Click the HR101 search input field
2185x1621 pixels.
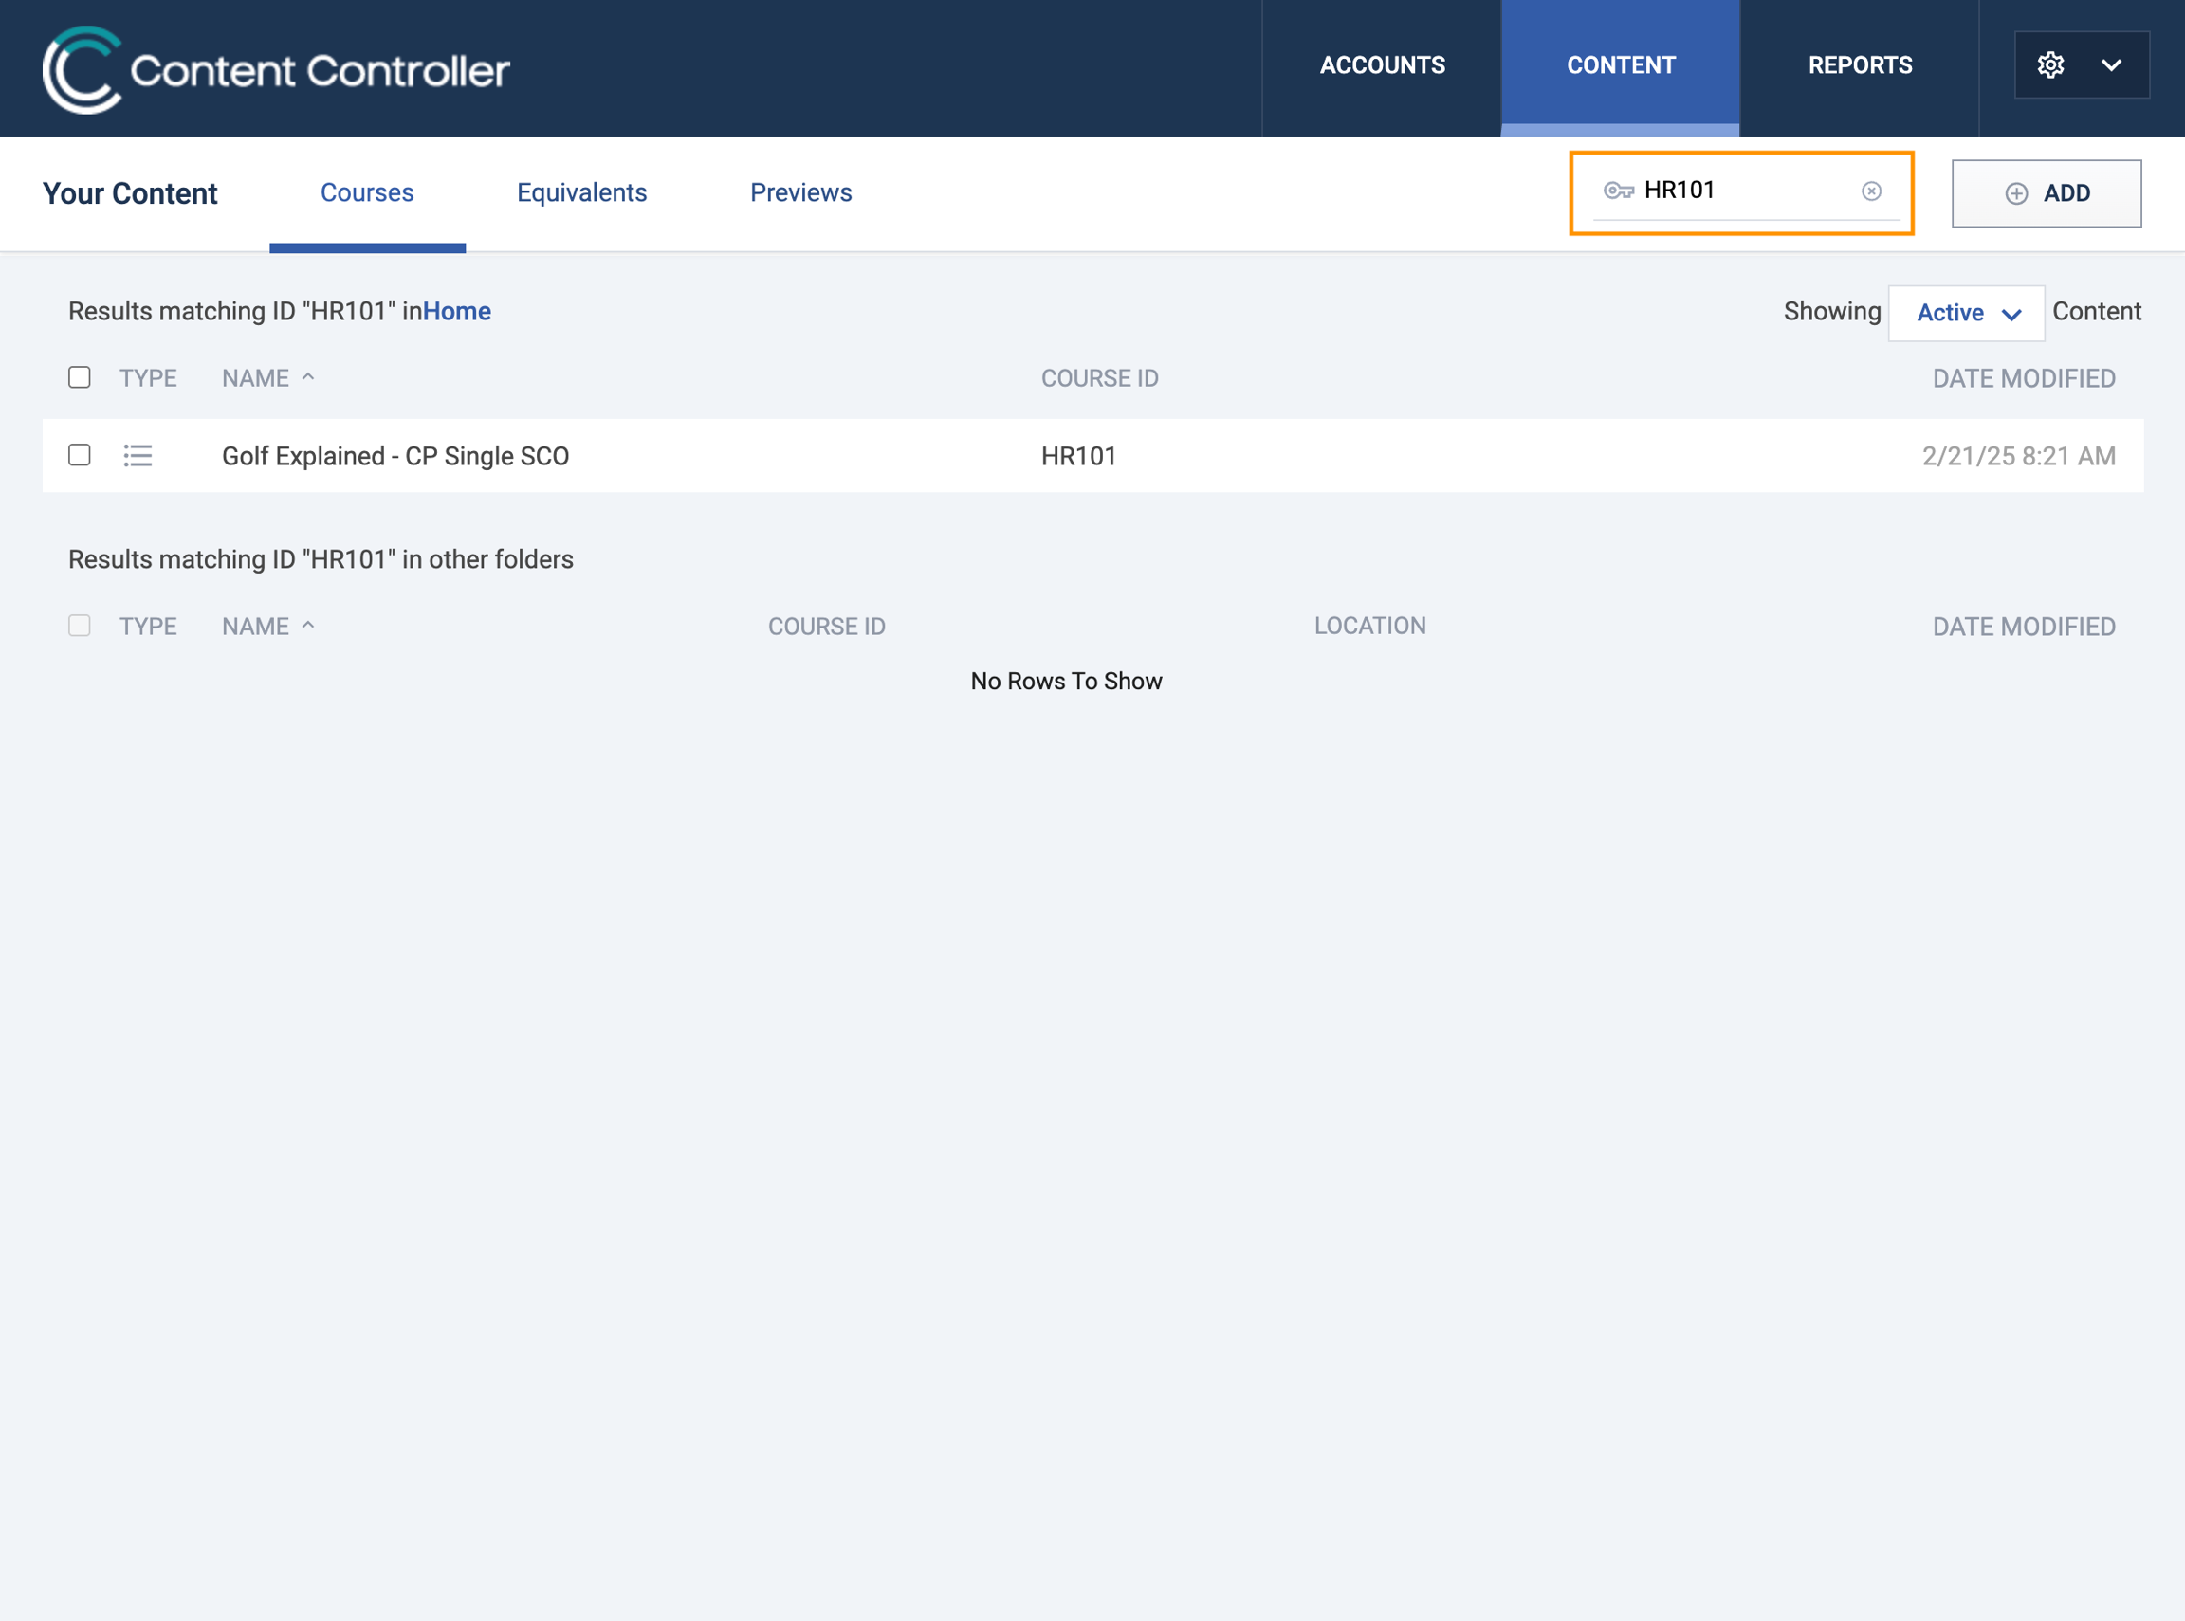tap(1747, 191)
